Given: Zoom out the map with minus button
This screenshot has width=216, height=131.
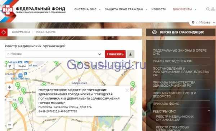Looking at the screenshot, I should [10, 125].
